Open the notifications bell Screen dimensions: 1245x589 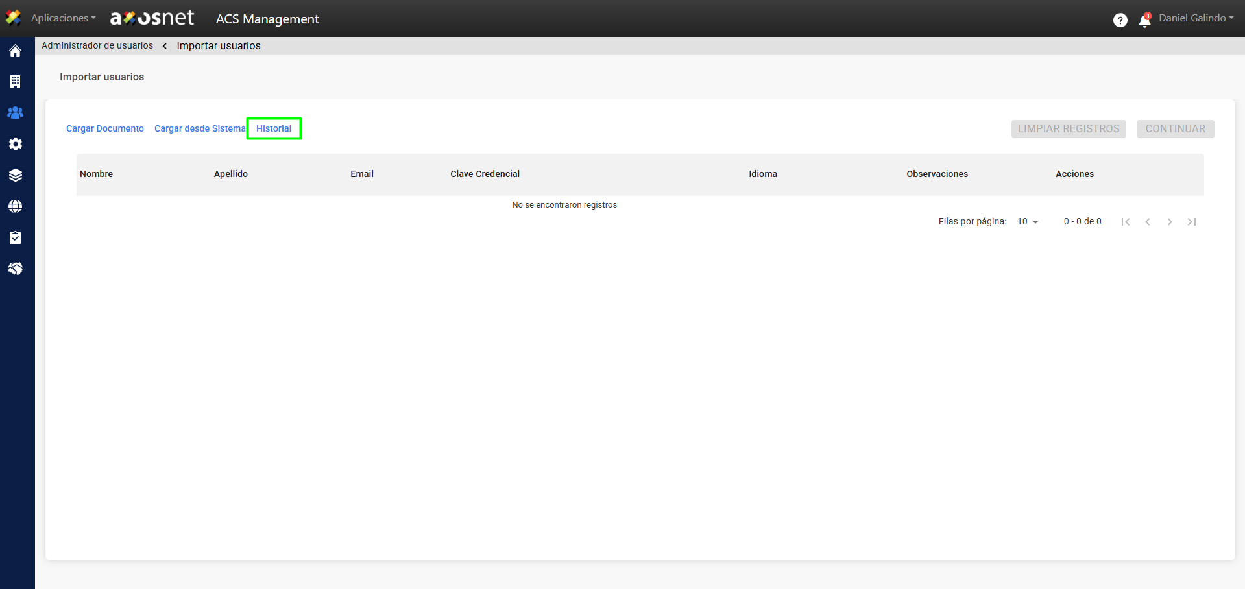pyautogui.click(x=1144, y=21)
